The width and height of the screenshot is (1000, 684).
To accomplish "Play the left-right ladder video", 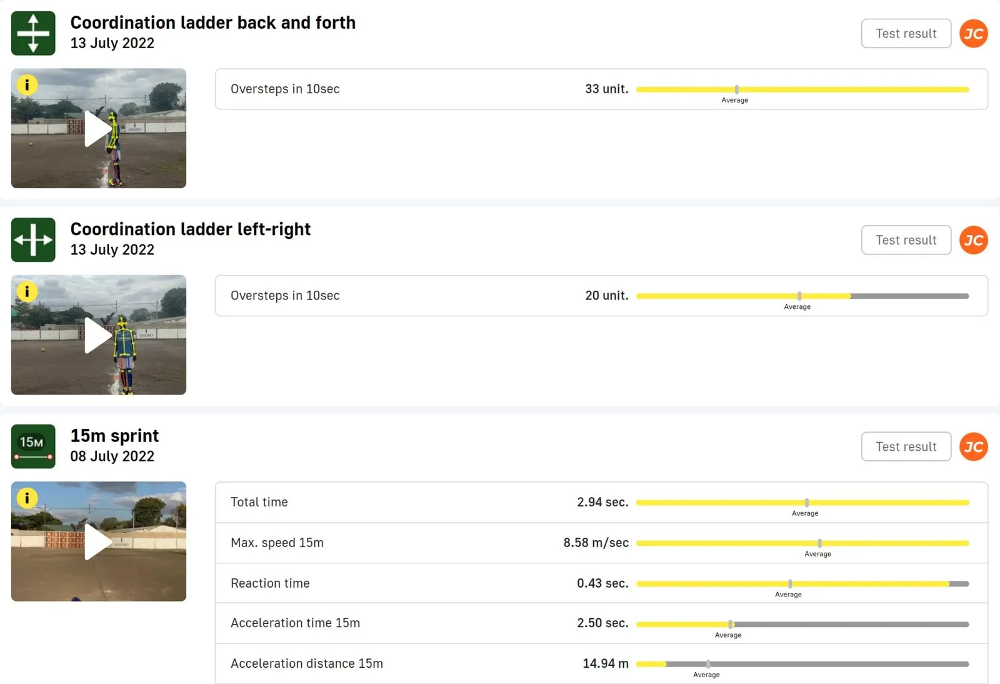I will click(98, 335).
